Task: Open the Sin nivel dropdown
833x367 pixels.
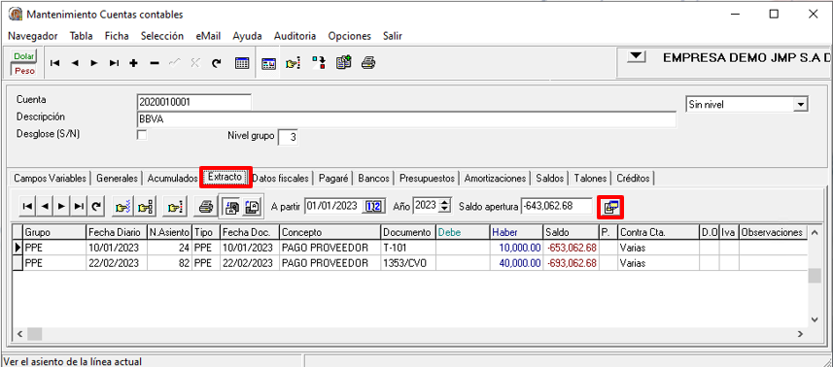Action: [x=800, y=105]
